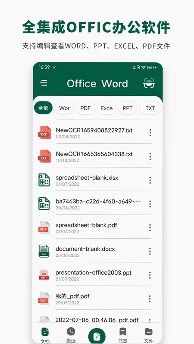Image resolution: width=194 pixels, height=344 pixels.
Task: Open more options for spreadsheet-blank.xlsx
Action: click(150, 180)
